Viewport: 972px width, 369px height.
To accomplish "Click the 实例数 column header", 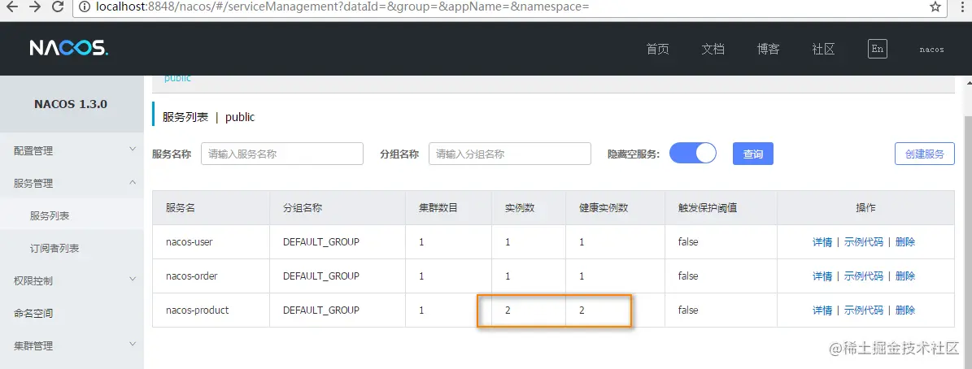I will pyautogui.click(x=529, y=208).
